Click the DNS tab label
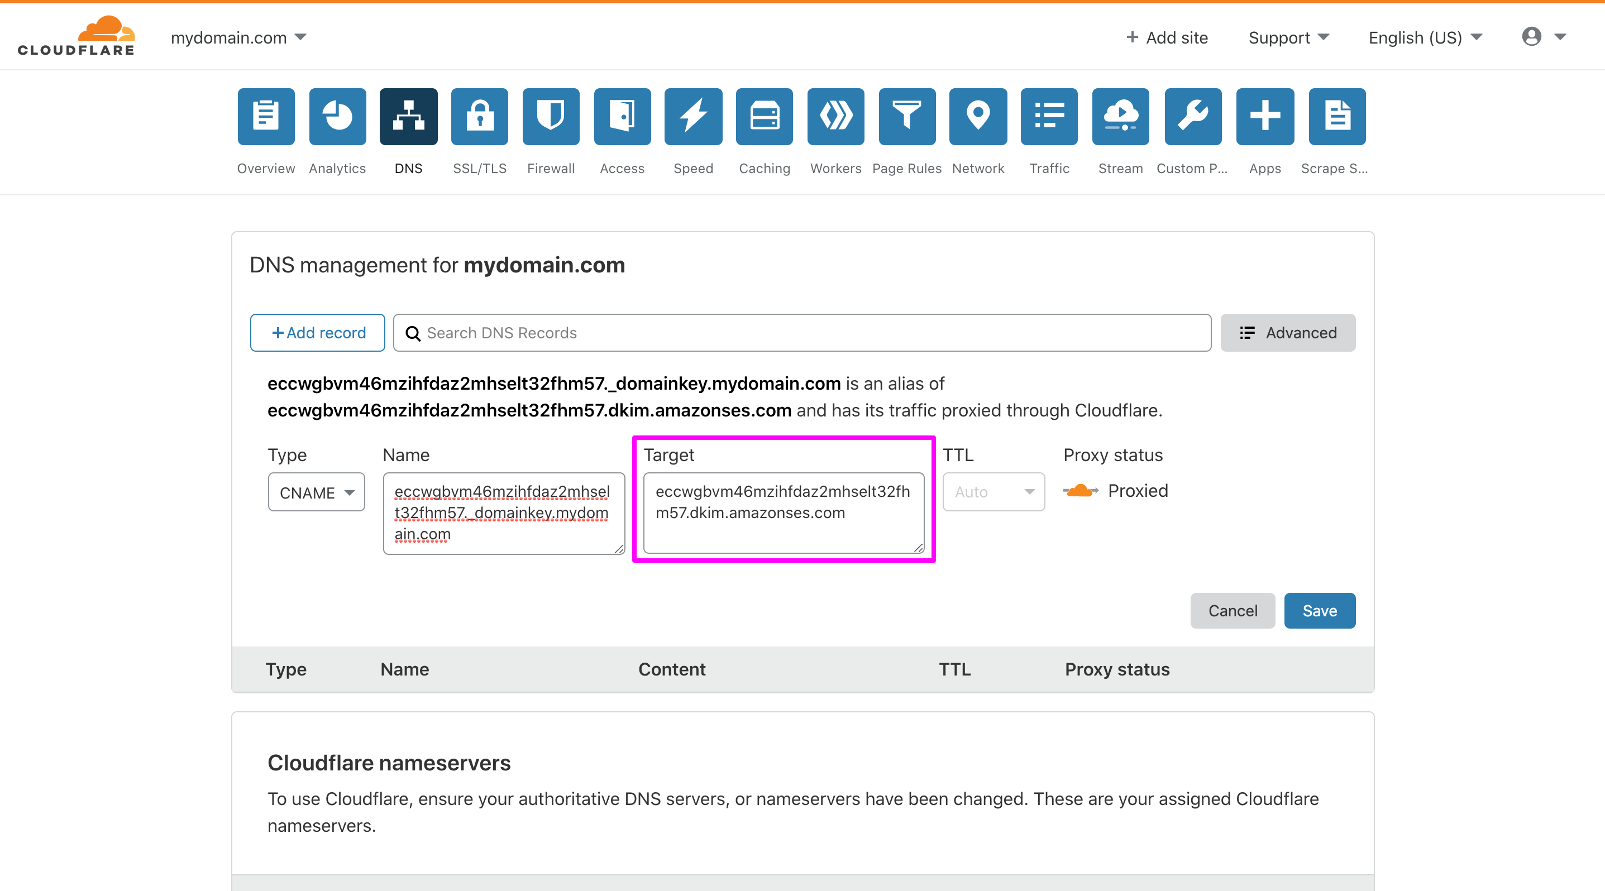Screen dimensions: 1605x891 coord(409,168)
